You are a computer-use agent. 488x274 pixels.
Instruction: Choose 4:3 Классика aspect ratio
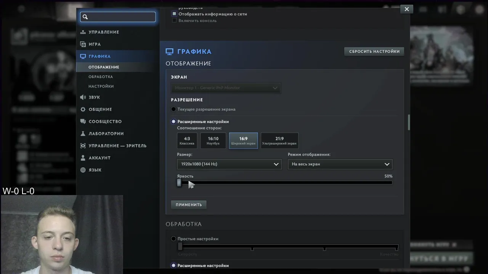(187, 141)
